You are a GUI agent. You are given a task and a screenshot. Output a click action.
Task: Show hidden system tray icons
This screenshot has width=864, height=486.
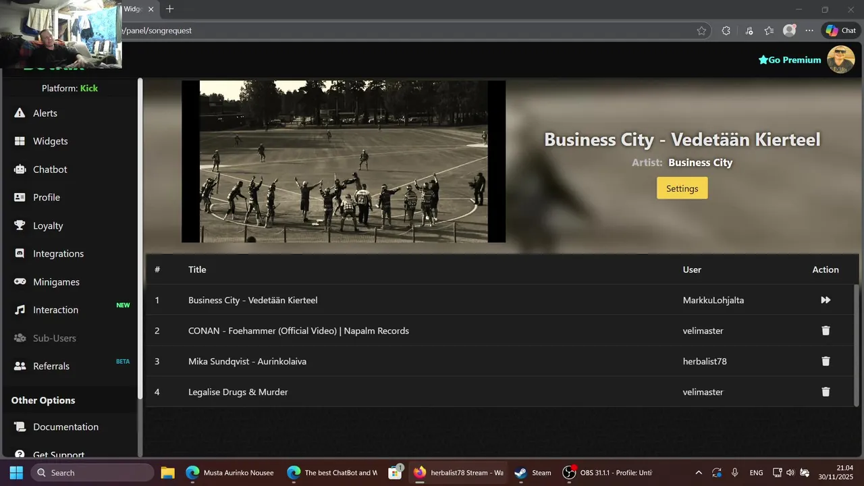pyautogui.click(x=699, y=473)
